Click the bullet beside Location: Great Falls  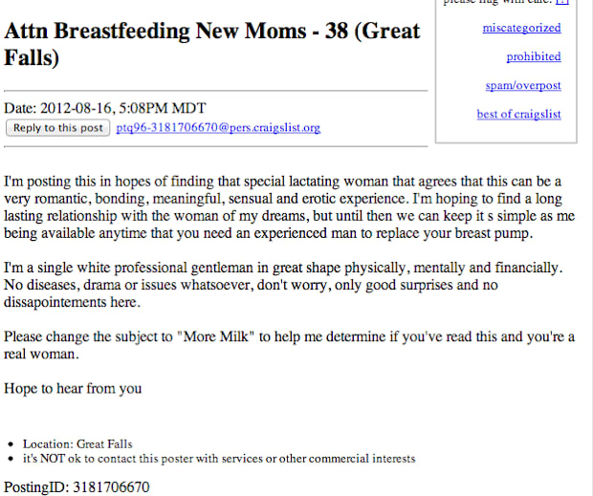tap(11, 444)
